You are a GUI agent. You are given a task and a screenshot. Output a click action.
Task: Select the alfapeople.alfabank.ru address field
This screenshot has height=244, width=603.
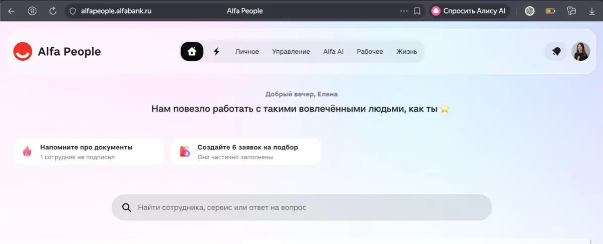pyautogui.click(x=116, y=11)
